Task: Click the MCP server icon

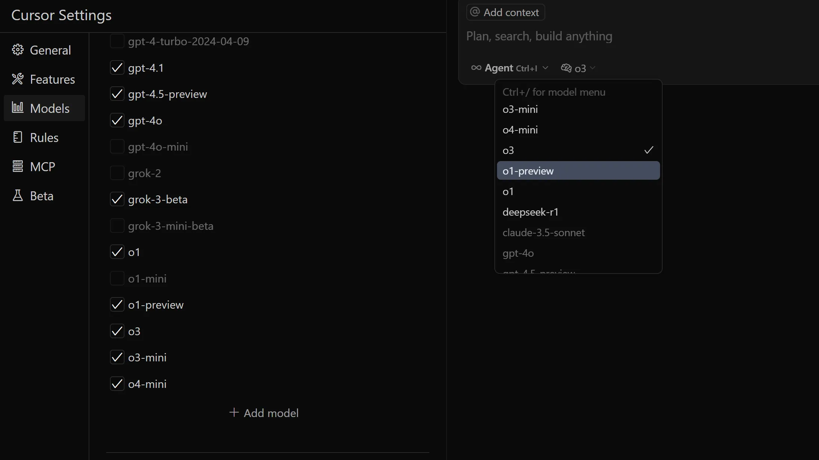Action: [18, 166]
